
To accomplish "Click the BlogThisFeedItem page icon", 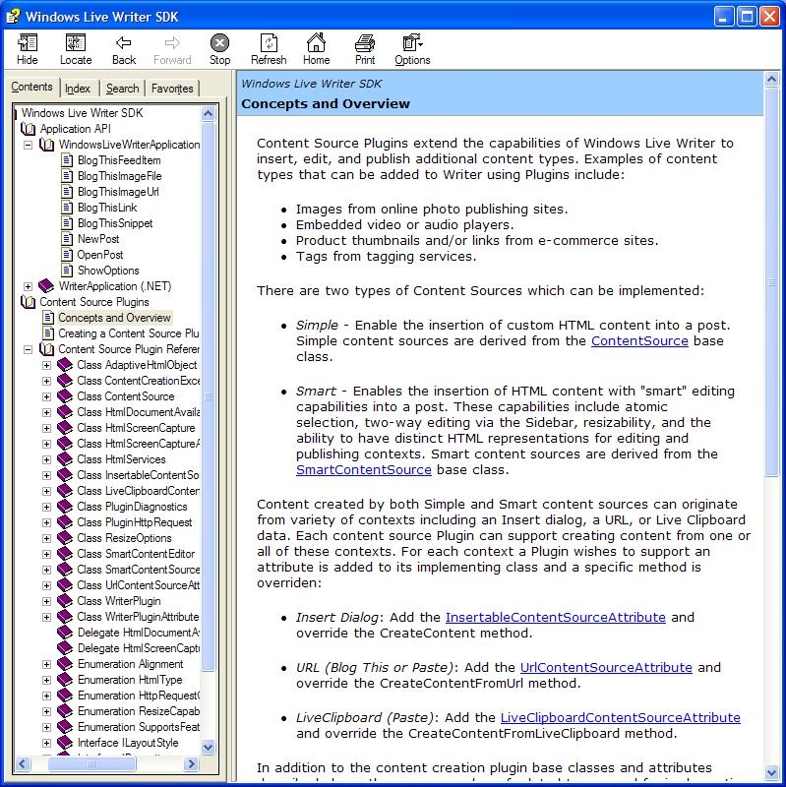I will (67, 160).
